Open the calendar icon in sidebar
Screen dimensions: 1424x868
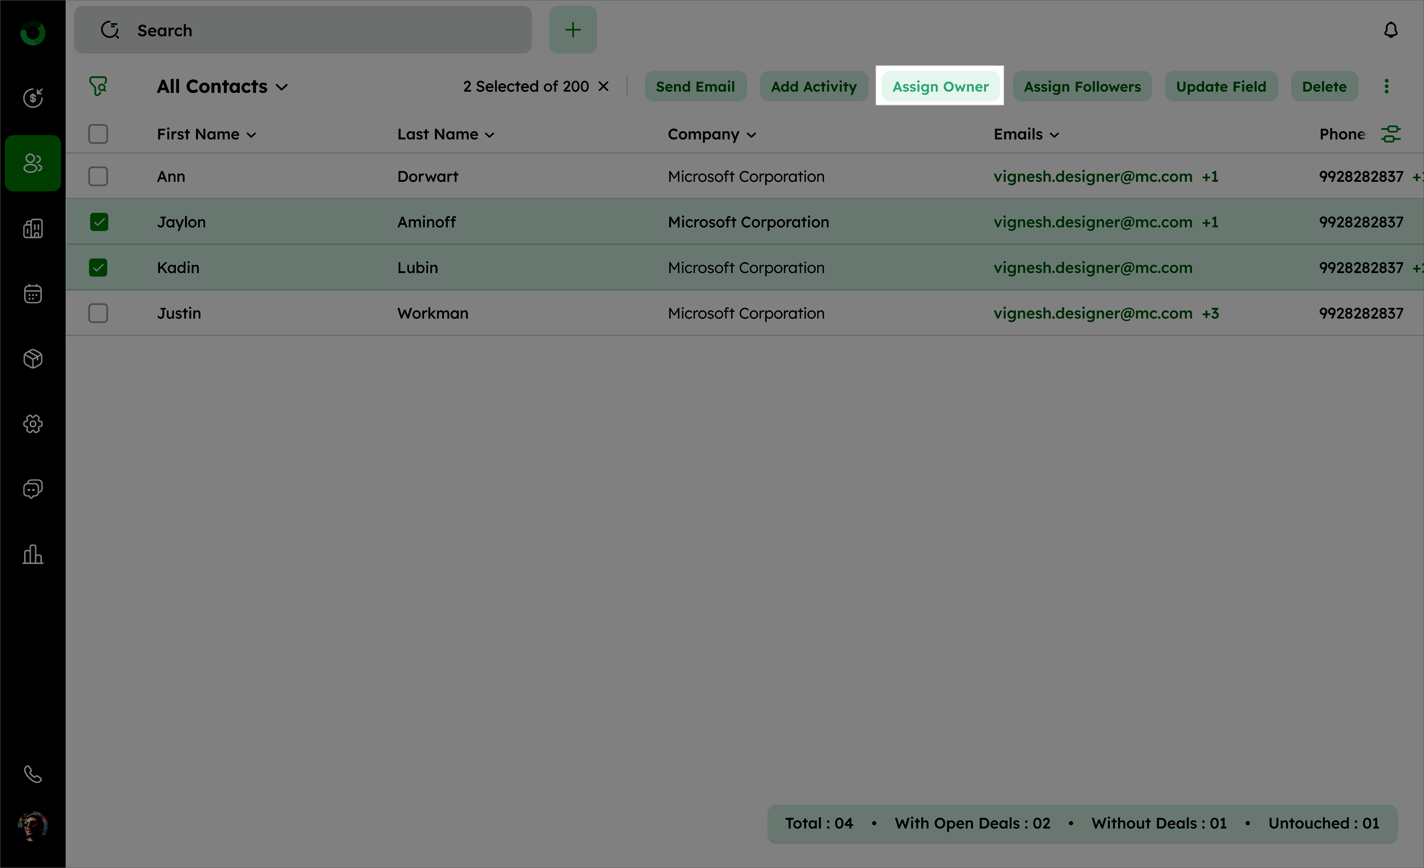[x=33, y=294]
